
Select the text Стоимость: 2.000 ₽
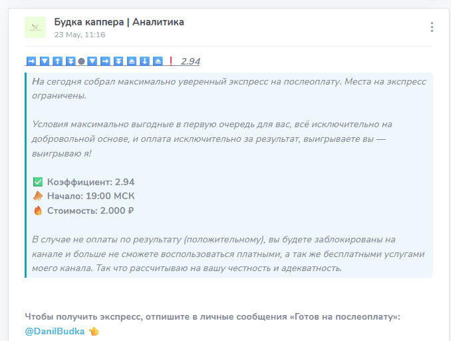coord(90,210)
